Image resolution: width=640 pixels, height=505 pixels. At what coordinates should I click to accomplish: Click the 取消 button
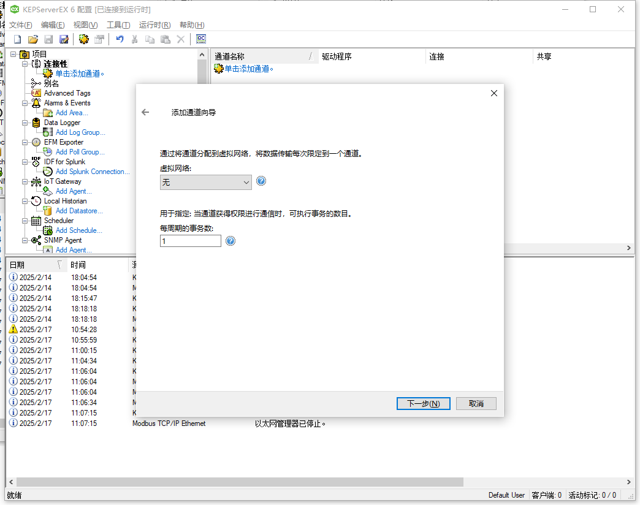pyautogui.click(x=476, y=403)
